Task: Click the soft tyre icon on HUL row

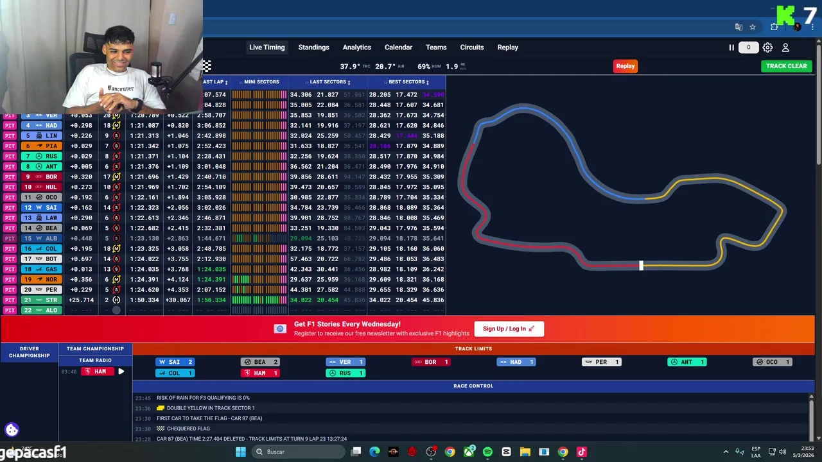Action: 116,187
